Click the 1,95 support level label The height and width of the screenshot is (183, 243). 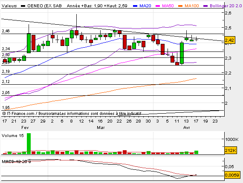point(6,108)
